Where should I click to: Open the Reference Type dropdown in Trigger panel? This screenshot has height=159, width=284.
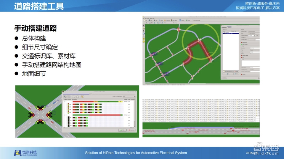tap(254, 32)
